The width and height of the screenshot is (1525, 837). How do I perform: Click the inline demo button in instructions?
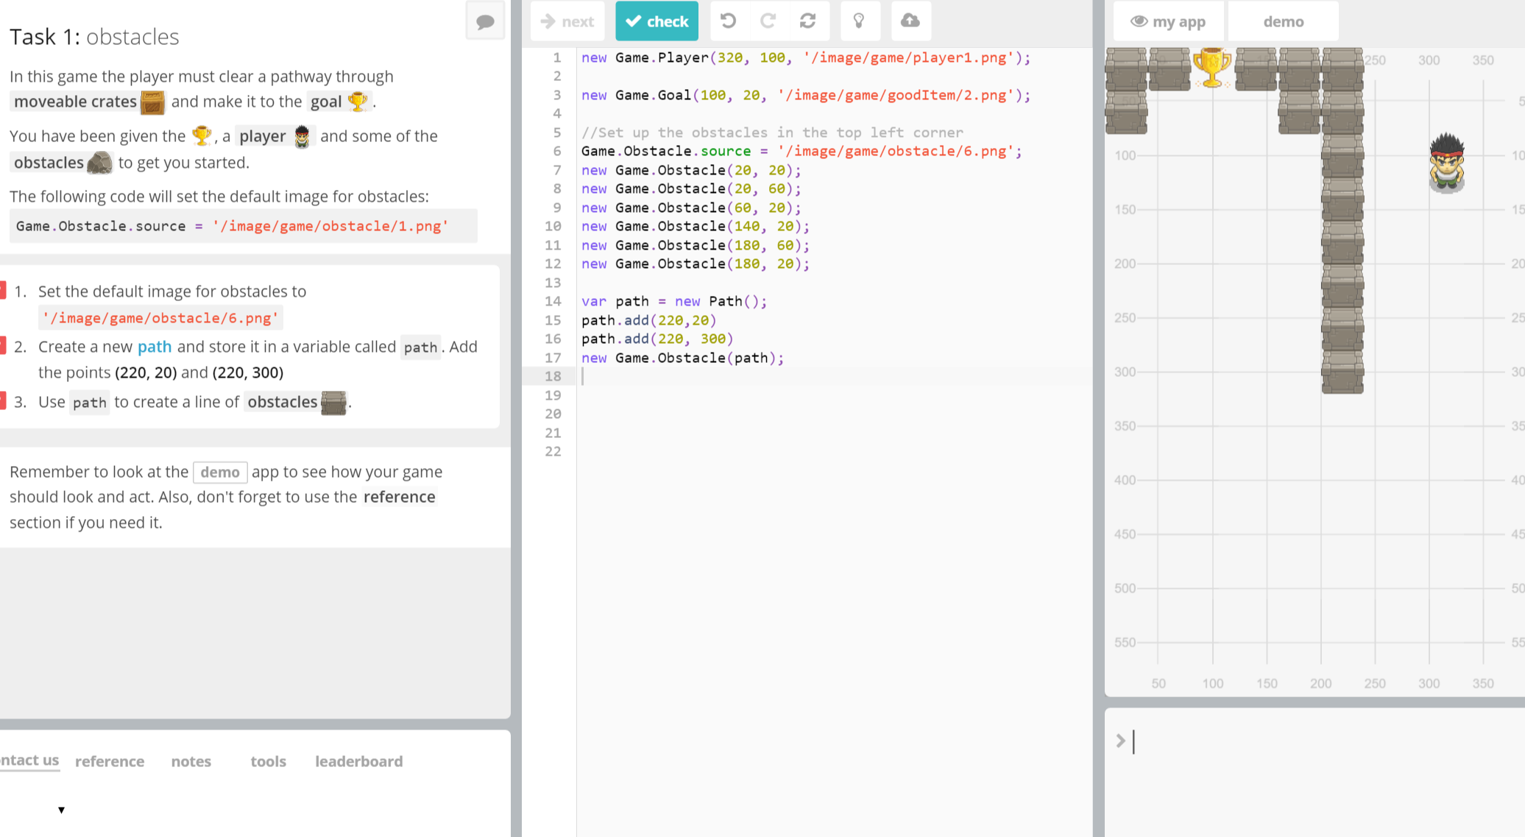(220, 472)
